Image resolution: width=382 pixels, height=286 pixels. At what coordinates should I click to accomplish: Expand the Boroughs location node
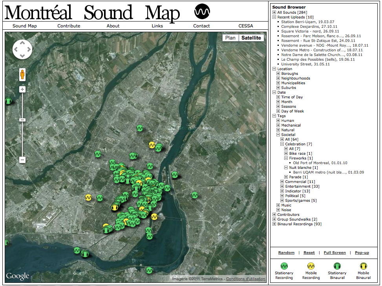coord(278,74)
